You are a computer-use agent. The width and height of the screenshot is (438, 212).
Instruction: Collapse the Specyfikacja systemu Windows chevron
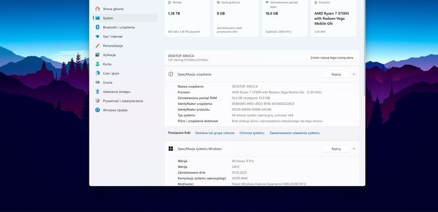pos(354,149)
